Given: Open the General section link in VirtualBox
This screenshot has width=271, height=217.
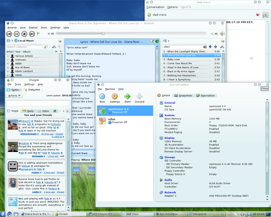Looking at the screenshot, I should [x=170, y=103].
